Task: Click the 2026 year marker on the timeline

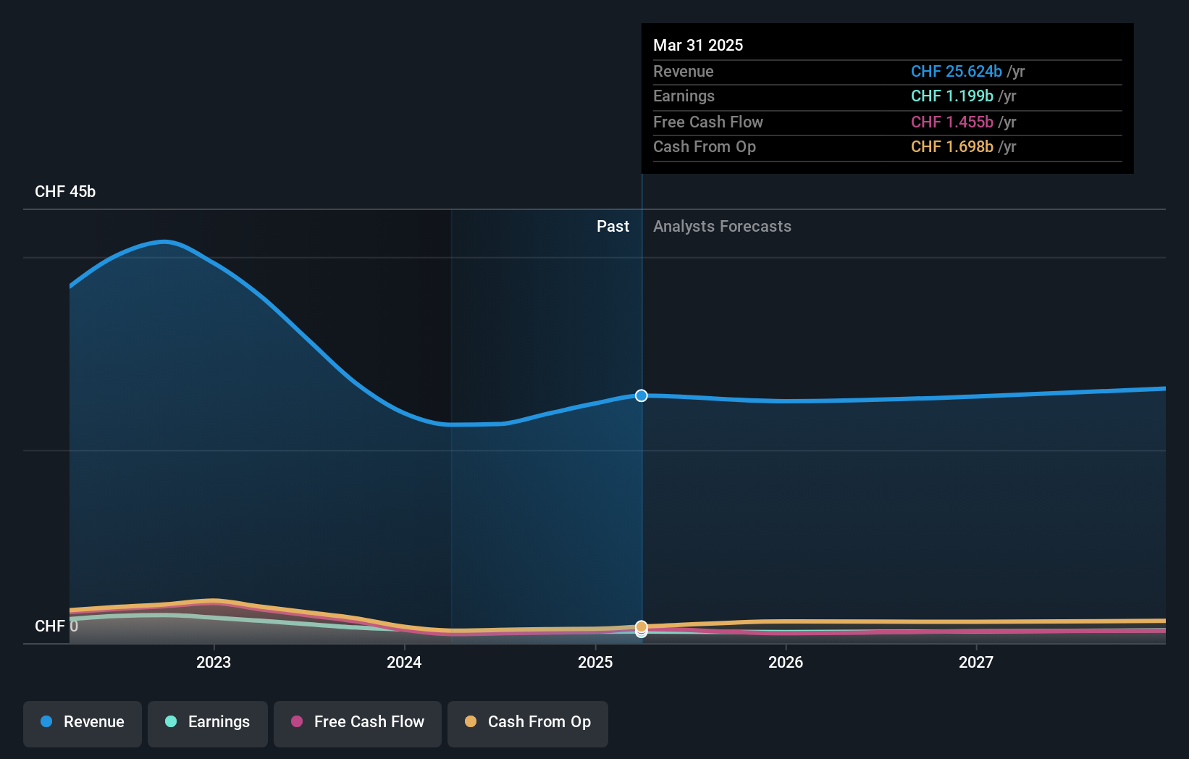Action: (x=786, y=662)
